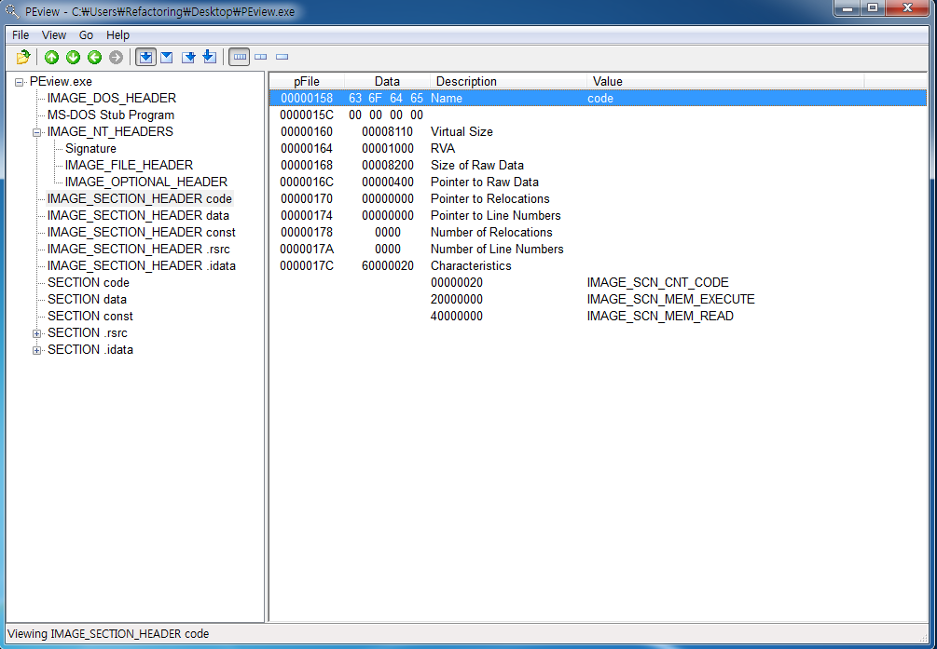Select SECTION data in the tree
The width and height of the screenshot is (937, 649).
click(x=87, y=299)
